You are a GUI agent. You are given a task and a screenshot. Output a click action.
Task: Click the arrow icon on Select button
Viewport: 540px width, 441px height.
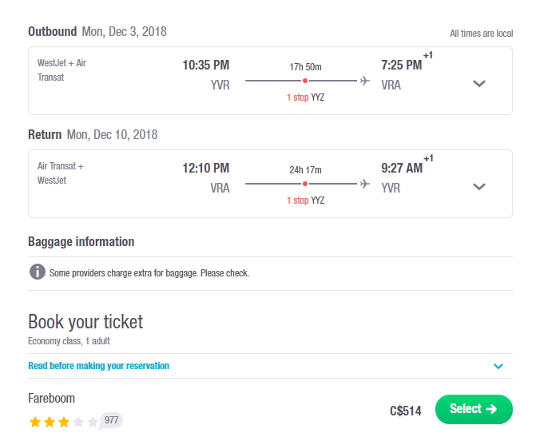tap(491, 409)
